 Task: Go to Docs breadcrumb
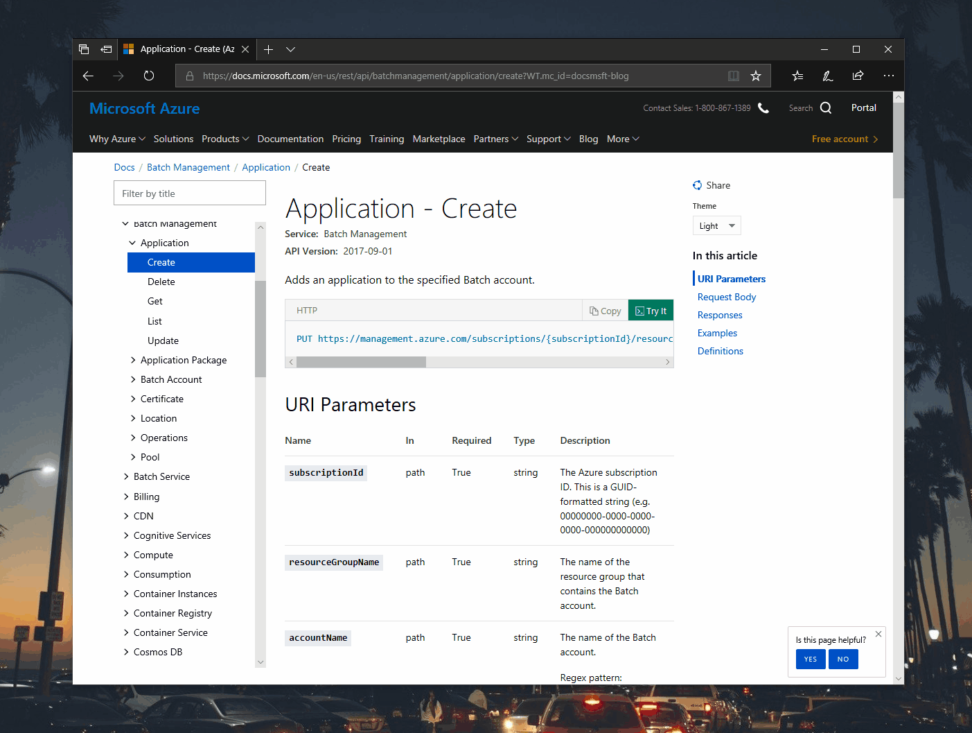(x=125, y=168)
